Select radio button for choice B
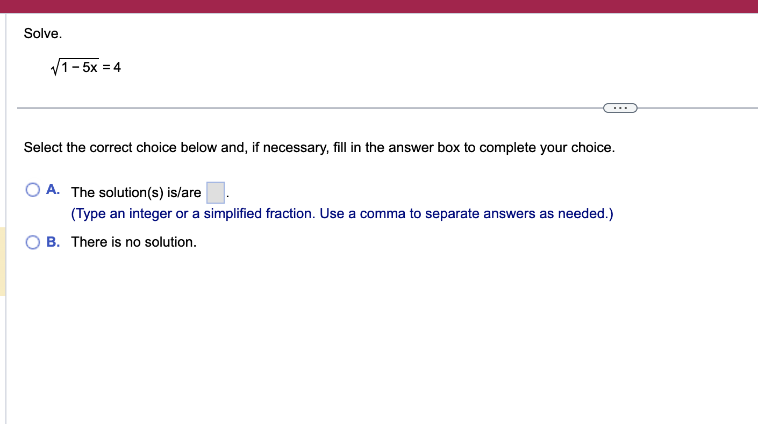The image size is (758, 424). pos(32,242)
